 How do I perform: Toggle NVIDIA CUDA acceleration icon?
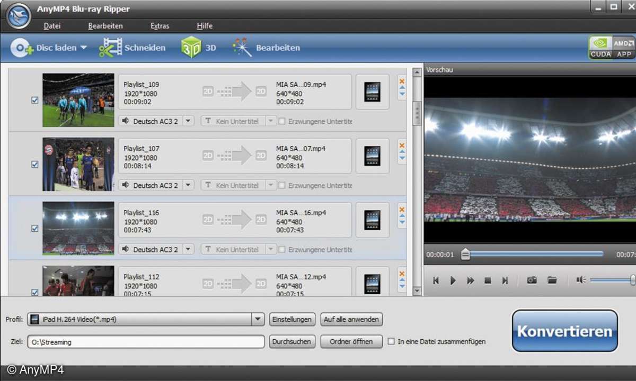point(600,48)
